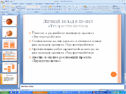Open the Анимация ribbon tab
This screenshot has height=94, width=126.
coord(29,4)
